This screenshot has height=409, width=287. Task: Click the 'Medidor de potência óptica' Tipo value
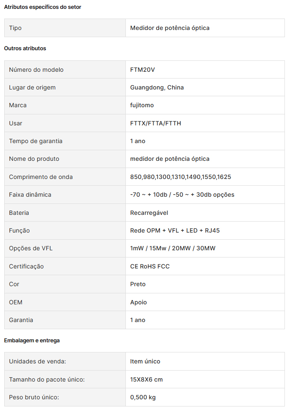click(170, 28)
